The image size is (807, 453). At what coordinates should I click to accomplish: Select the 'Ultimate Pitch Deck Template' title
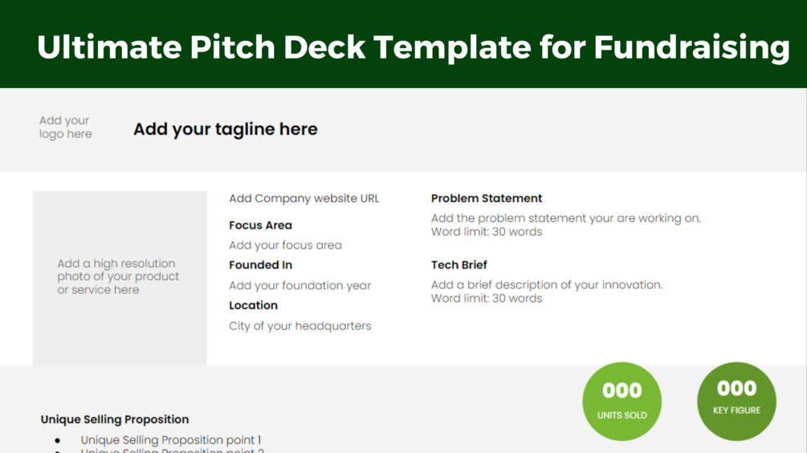coord(413,47)
